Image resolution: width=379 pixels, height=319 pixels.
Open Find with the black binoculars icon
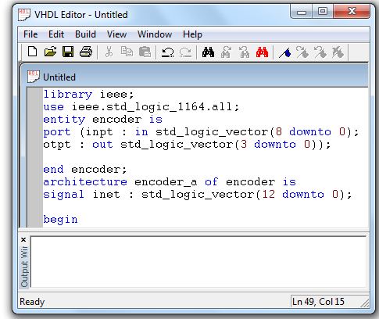208,52
